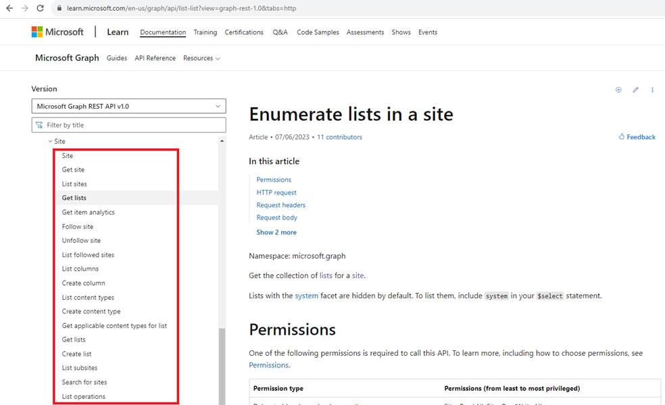Select Follow site in the sidebar
Viewport: 665px width, 405px height.
click(x=78, y=227)
